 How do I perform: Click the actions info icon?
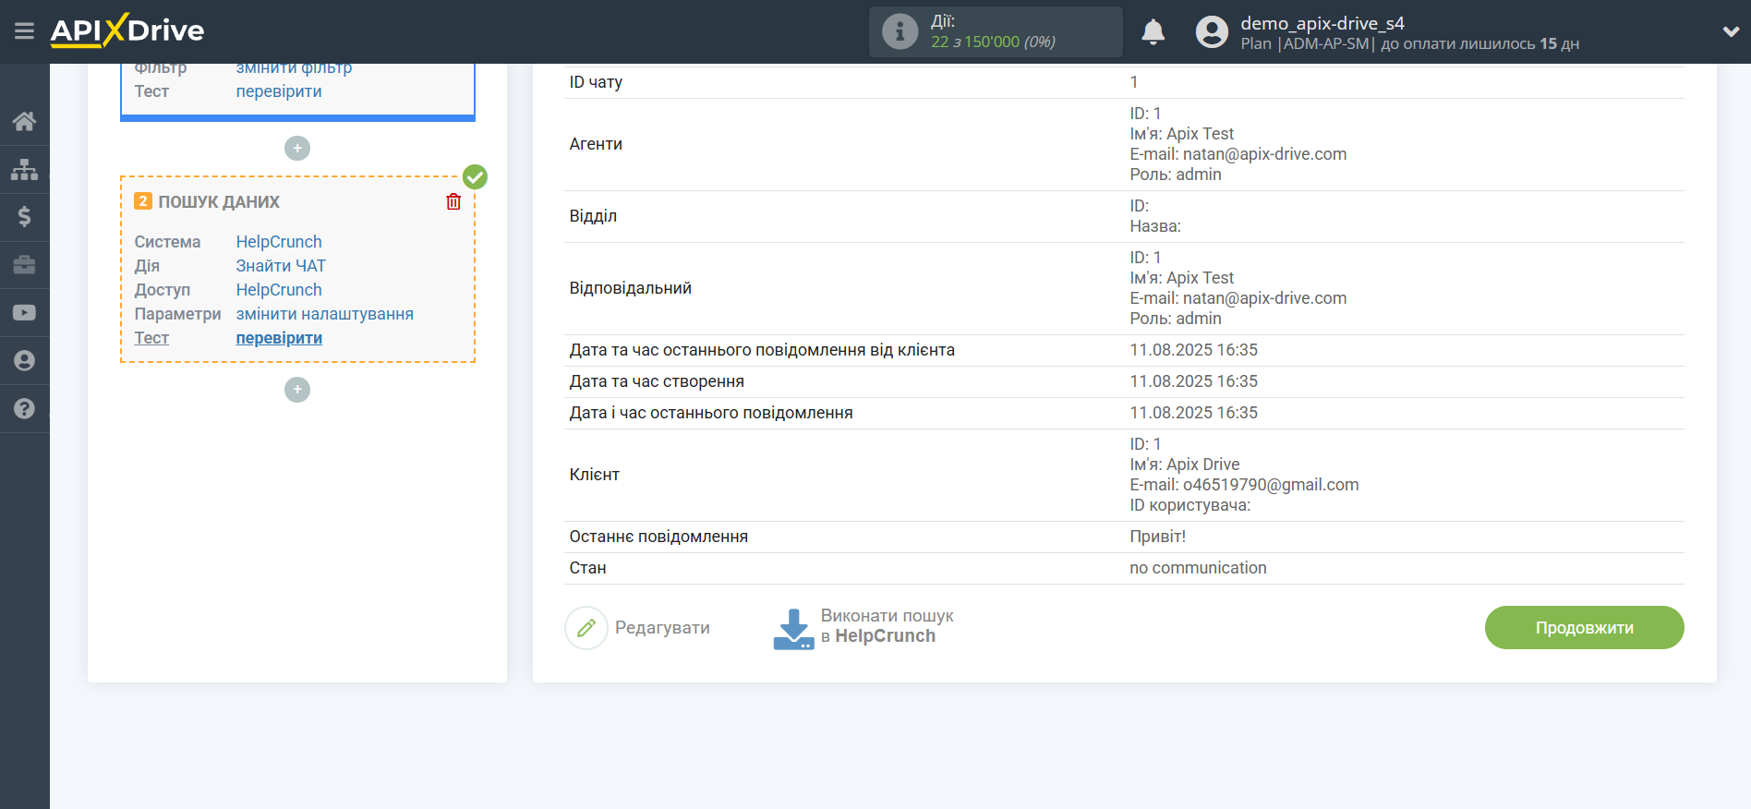coord(900,31)
